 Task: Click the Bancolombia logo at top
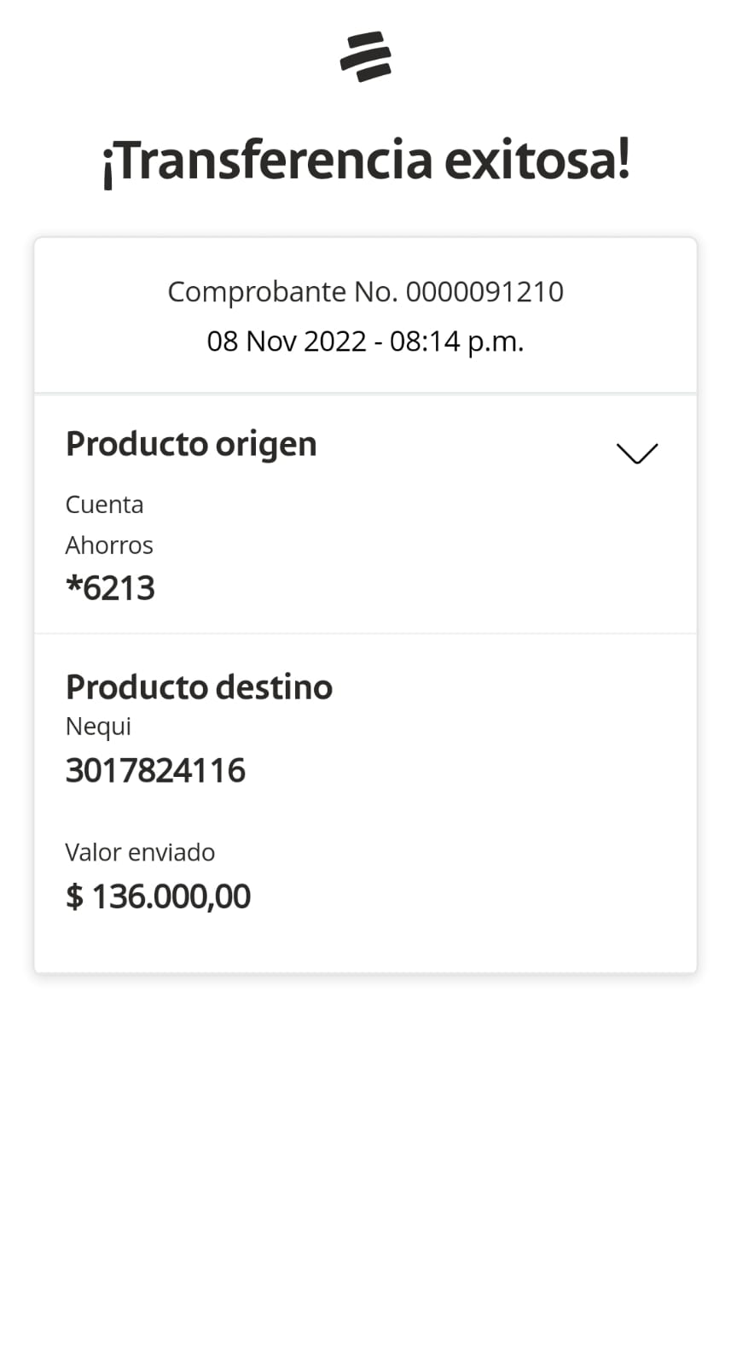366,57
